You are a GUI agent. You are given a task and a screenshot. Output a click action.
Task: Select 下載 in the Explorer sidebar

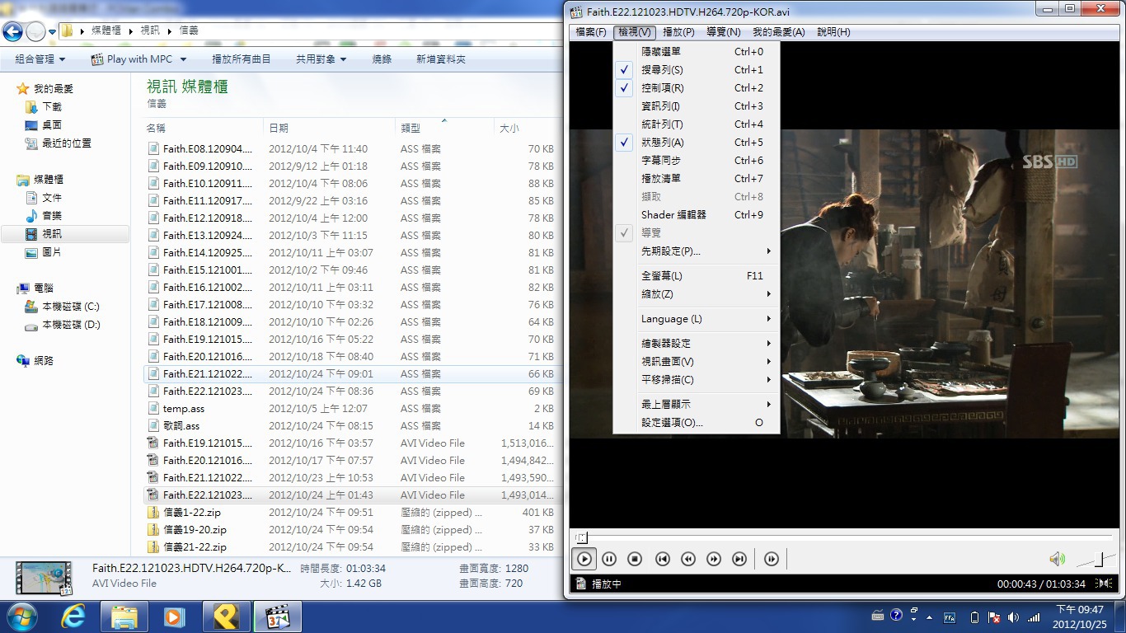tap(52, 107)
